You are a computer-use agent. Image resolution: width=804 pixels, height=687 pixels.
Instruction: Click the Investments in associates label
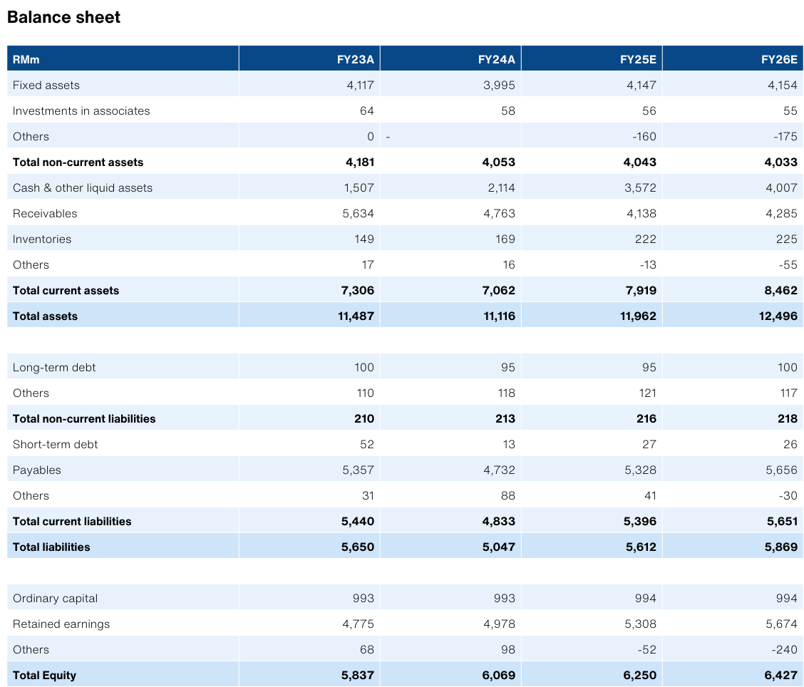click(x=81, y=110)
